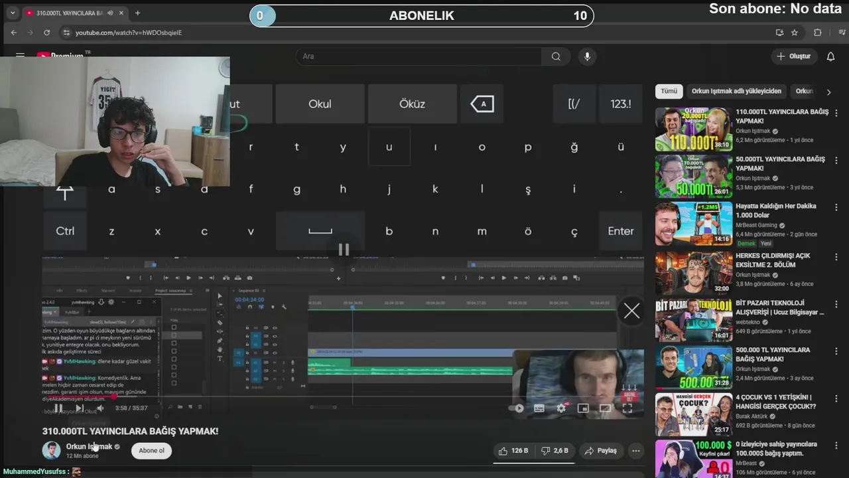Like the video (126 B)
Screen dimensions: 849x478
coord(513,451)
